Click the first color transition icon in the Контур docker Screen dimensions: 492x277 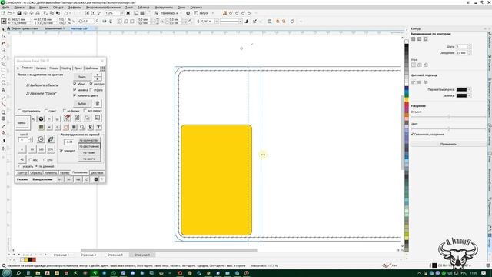[414, 82]
